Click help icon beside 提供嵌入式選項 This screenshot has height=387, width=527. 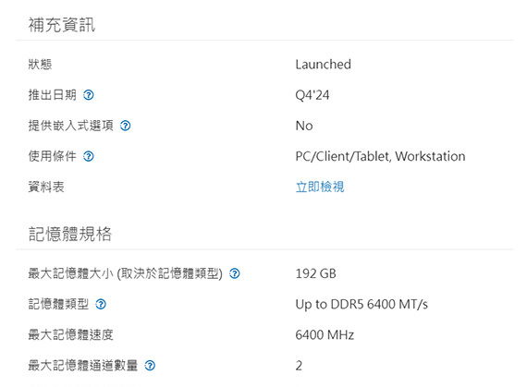pos(126,126)
